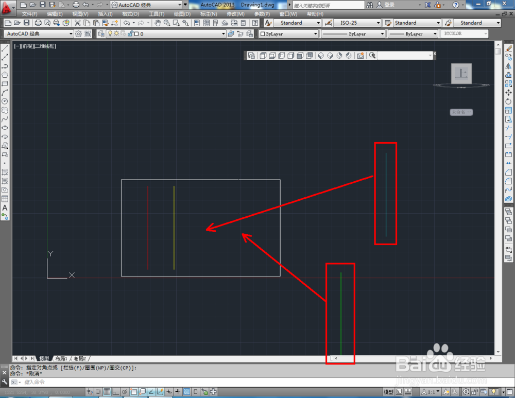Open the 修改(M) menu
This screenshot has width=515, height=398.
pyautogui.click(x=235, y=14)
